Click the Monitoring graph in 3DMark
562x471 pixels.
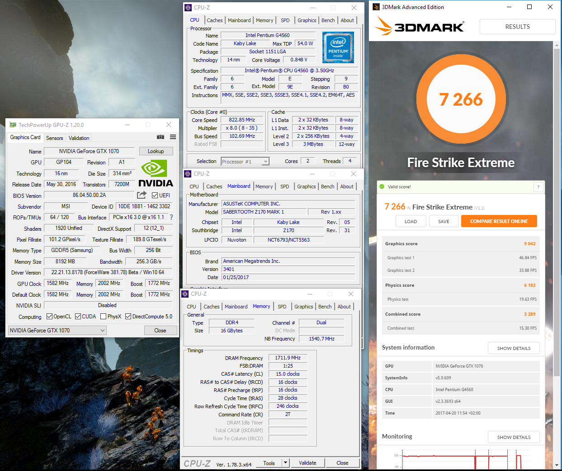click(x=461, y=458)
